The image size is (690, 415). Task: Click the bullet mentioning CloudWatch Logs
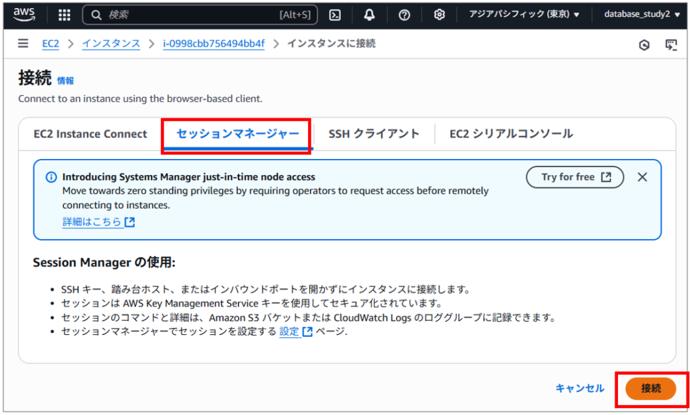(309, 318)
